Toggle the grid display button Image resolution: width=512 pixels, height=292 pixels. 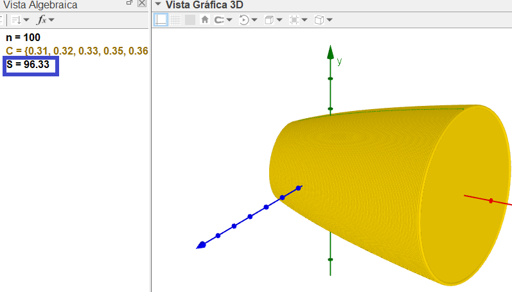coord(175,20)
